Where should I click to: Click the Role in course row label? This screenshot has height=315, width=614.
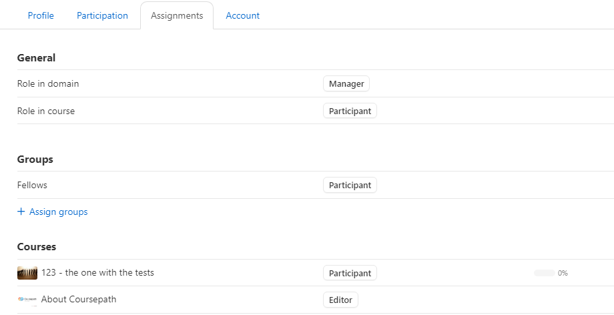(46, 111)
